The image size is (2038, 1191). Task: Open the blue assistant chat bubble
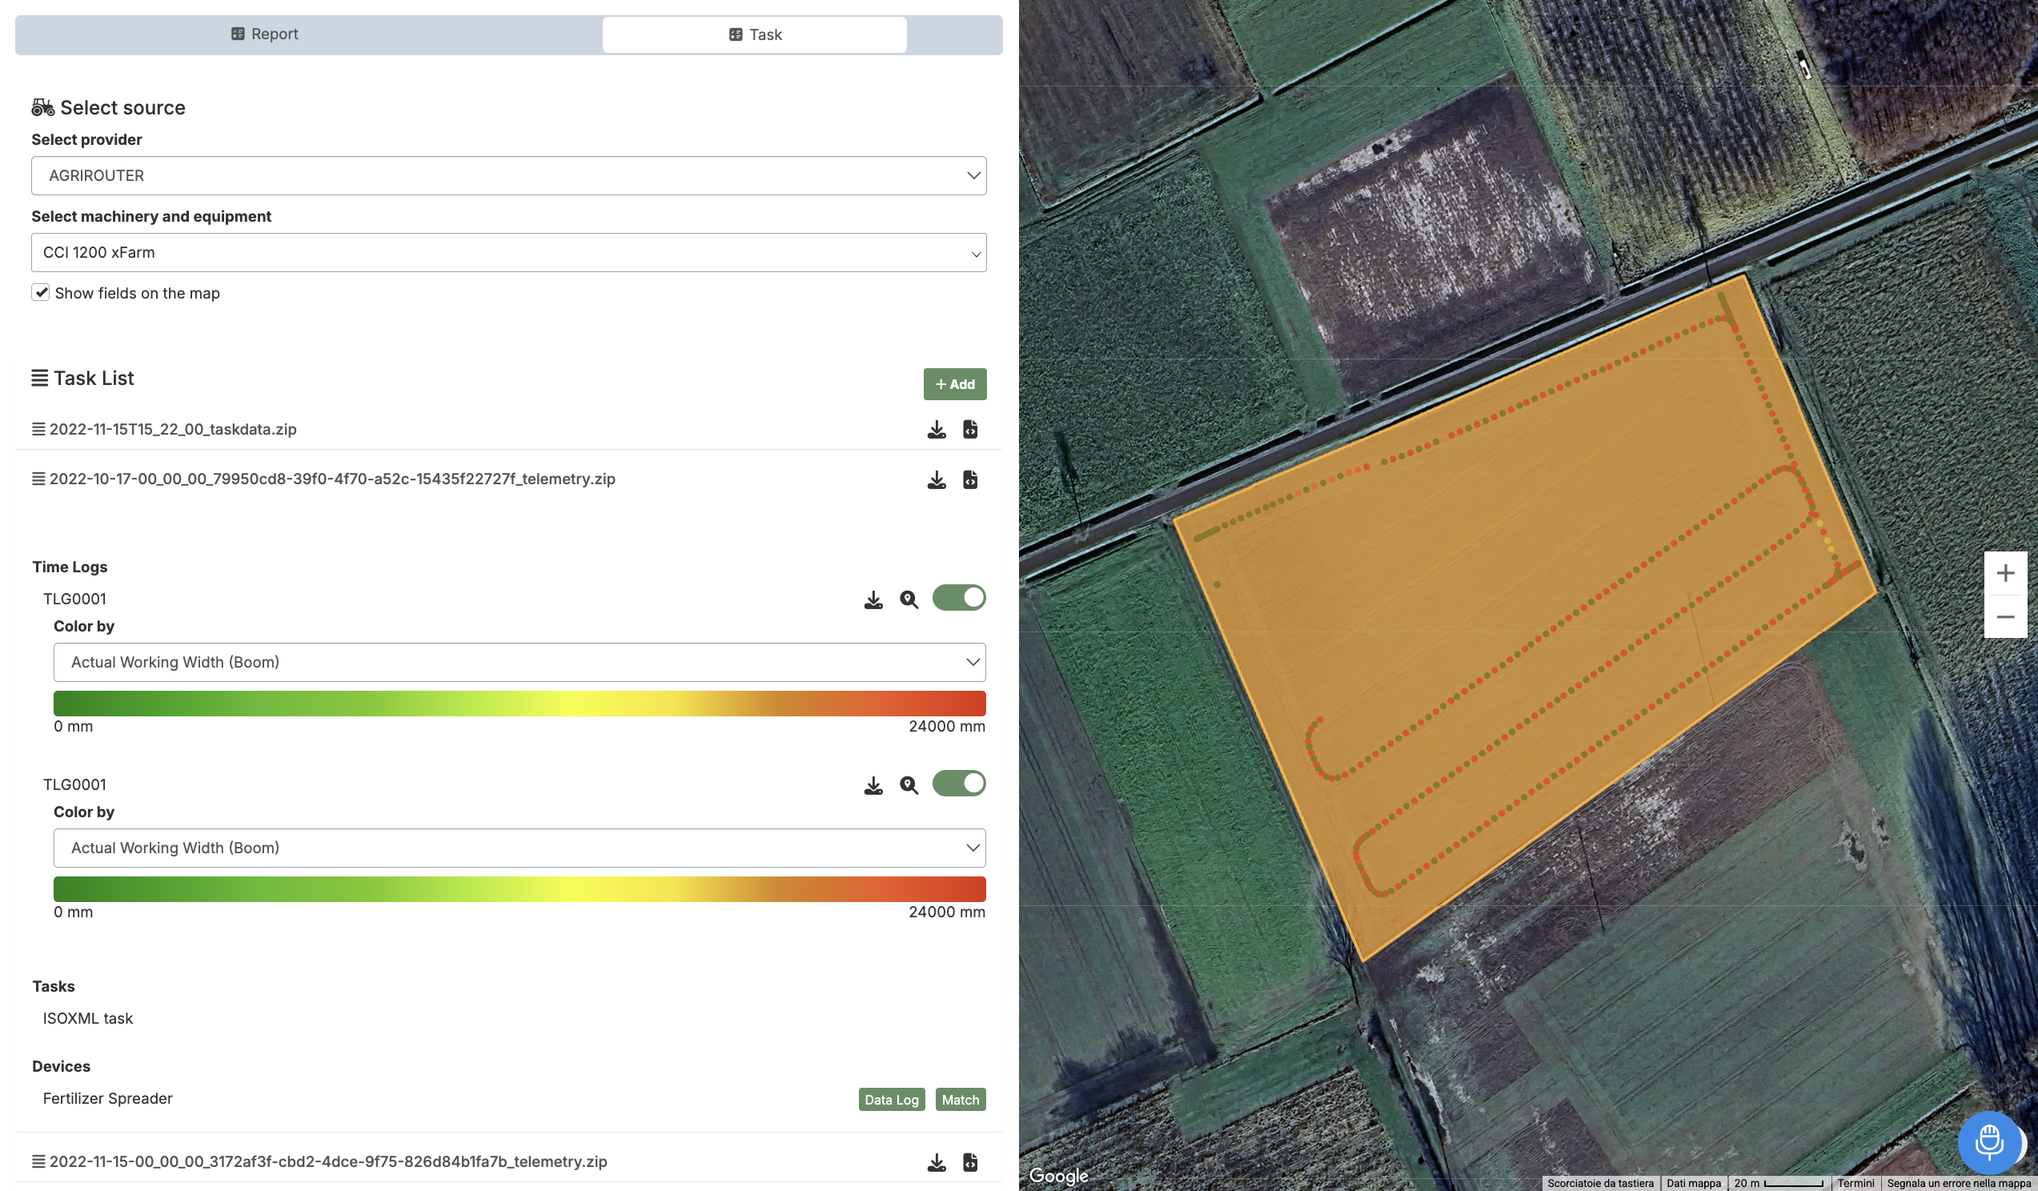(x=1988, y=1142)
